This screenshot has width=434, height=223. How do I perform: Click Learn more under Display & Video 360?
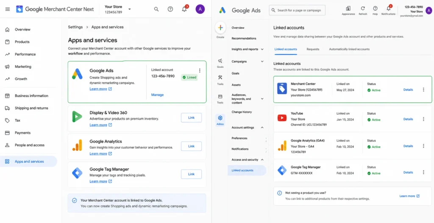tap(101, 125)
